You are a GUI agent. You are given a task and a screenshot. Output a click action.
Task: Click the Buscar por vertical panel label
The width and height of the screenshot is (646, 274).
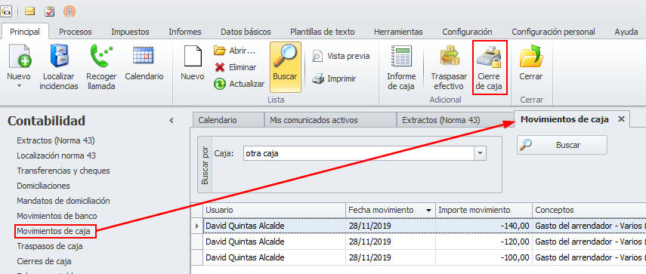coord(205,165)
